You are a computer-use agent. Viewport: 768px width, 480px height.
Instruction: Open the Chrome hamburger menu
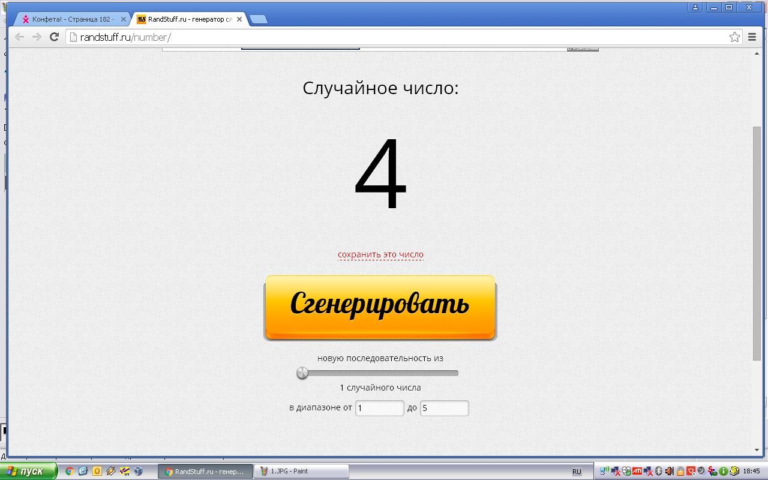pos(752,37)
